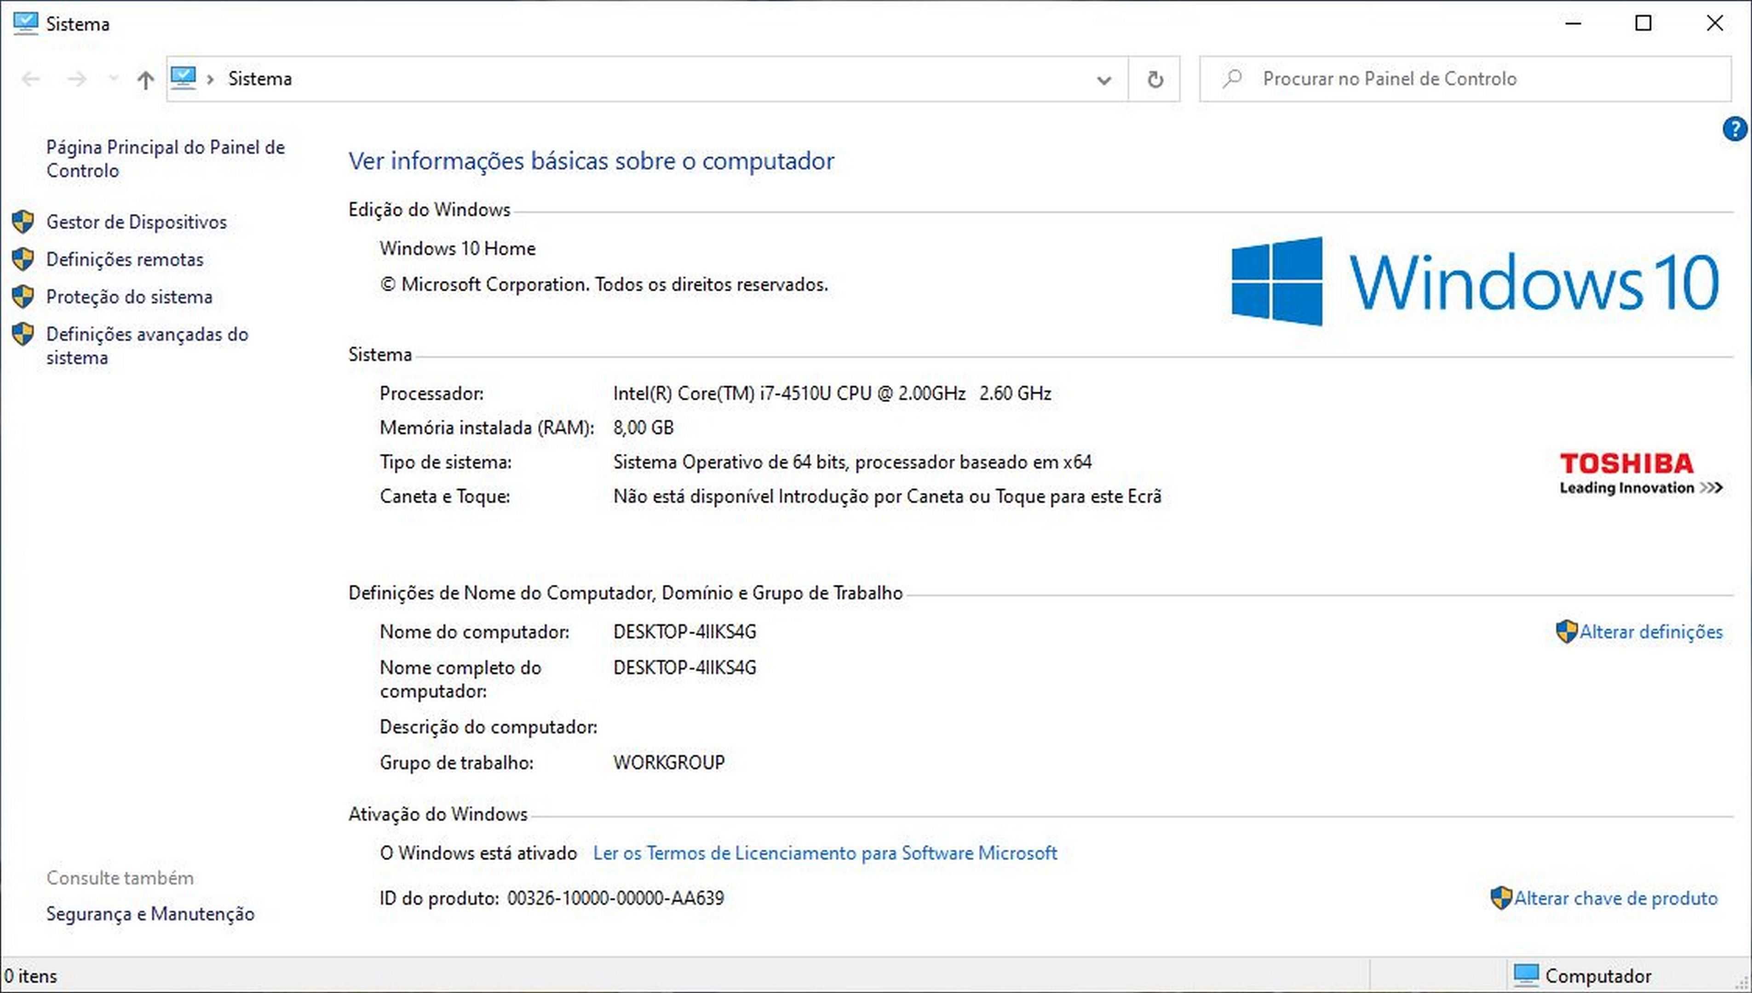Click the refresh button
Screen dimensions: 1752x993
pos(1155,79)
